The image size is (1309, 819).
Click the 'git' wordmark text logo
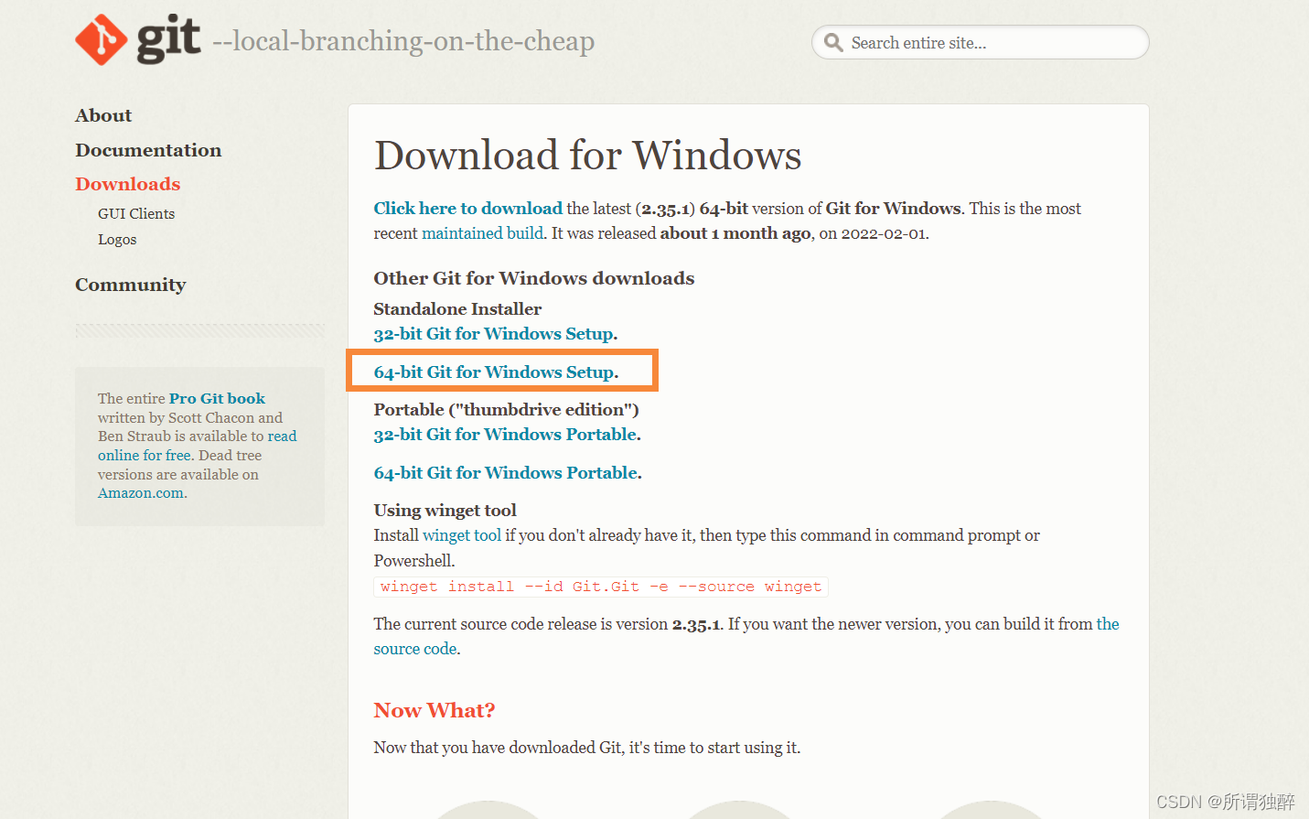tap(168, 39)
